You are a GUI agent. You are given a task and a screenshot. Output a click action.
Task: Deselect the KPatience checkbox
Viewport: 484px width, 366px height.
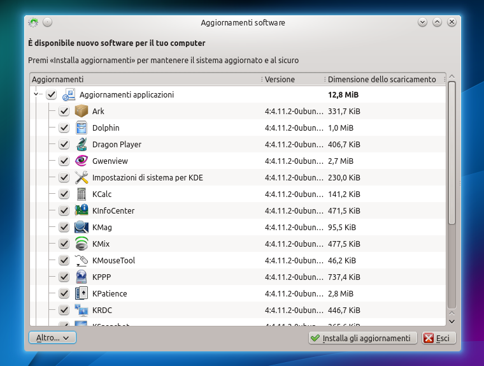tap(64, 293)
